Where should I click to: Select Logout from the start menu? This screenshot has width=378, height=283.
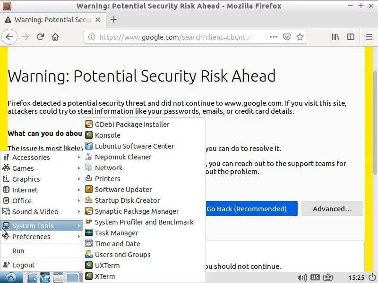pyautogui.click(x=23, y=265)
